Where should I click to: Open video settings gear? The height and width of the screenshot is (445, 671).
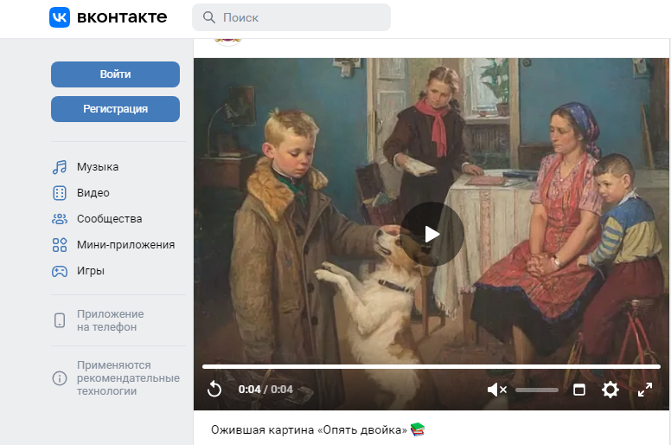click(x=610, y=390)
